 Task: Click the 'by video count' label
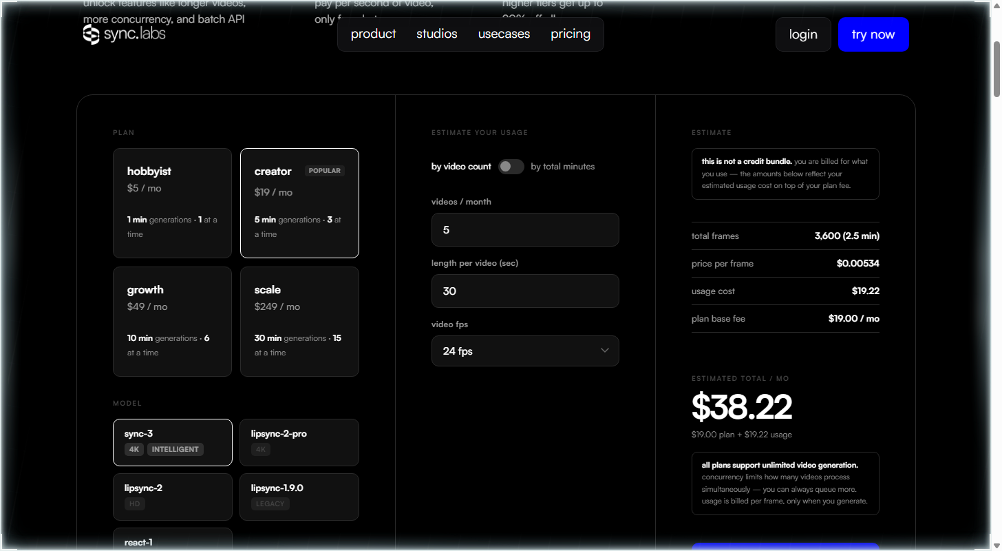point(461,167)
